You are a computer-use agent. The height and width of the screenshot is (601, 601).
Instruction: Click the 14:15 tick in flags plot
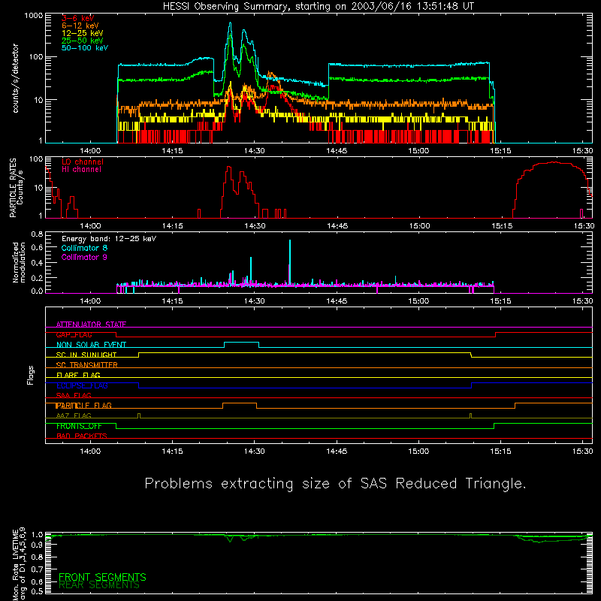173,452
